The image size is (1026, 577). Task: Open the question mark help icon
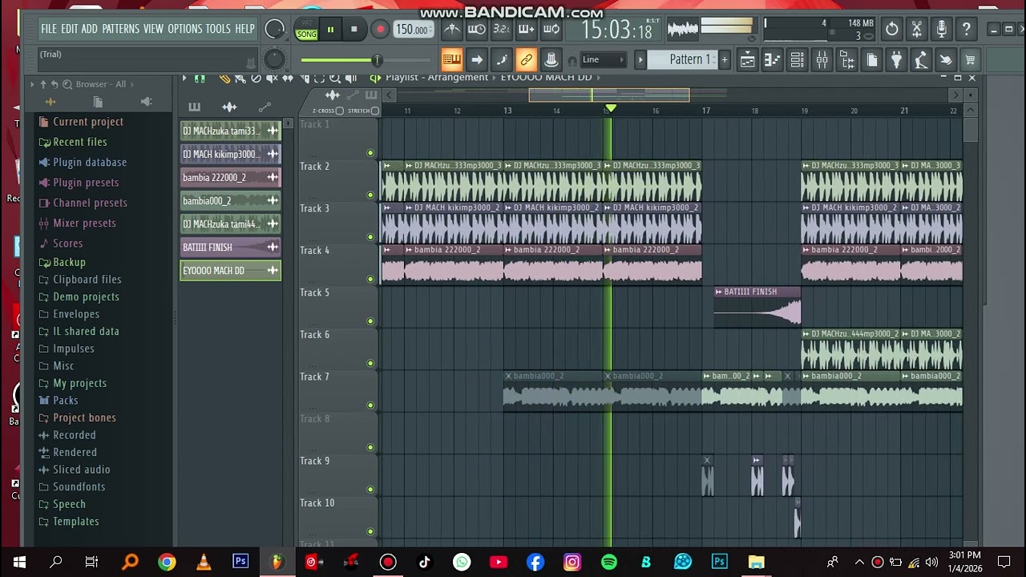tap(966, 30)
